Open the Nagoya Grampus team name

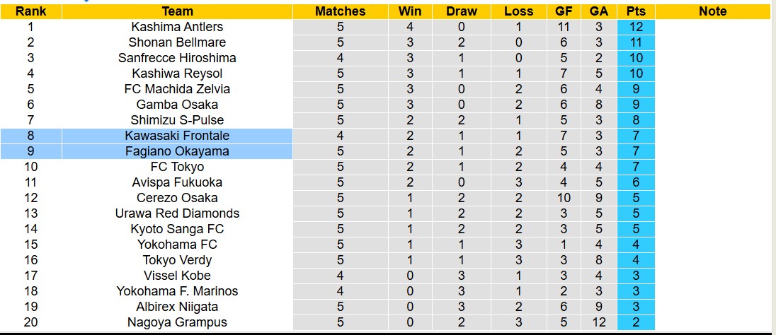pyautogui.click(x=177, y=322)
